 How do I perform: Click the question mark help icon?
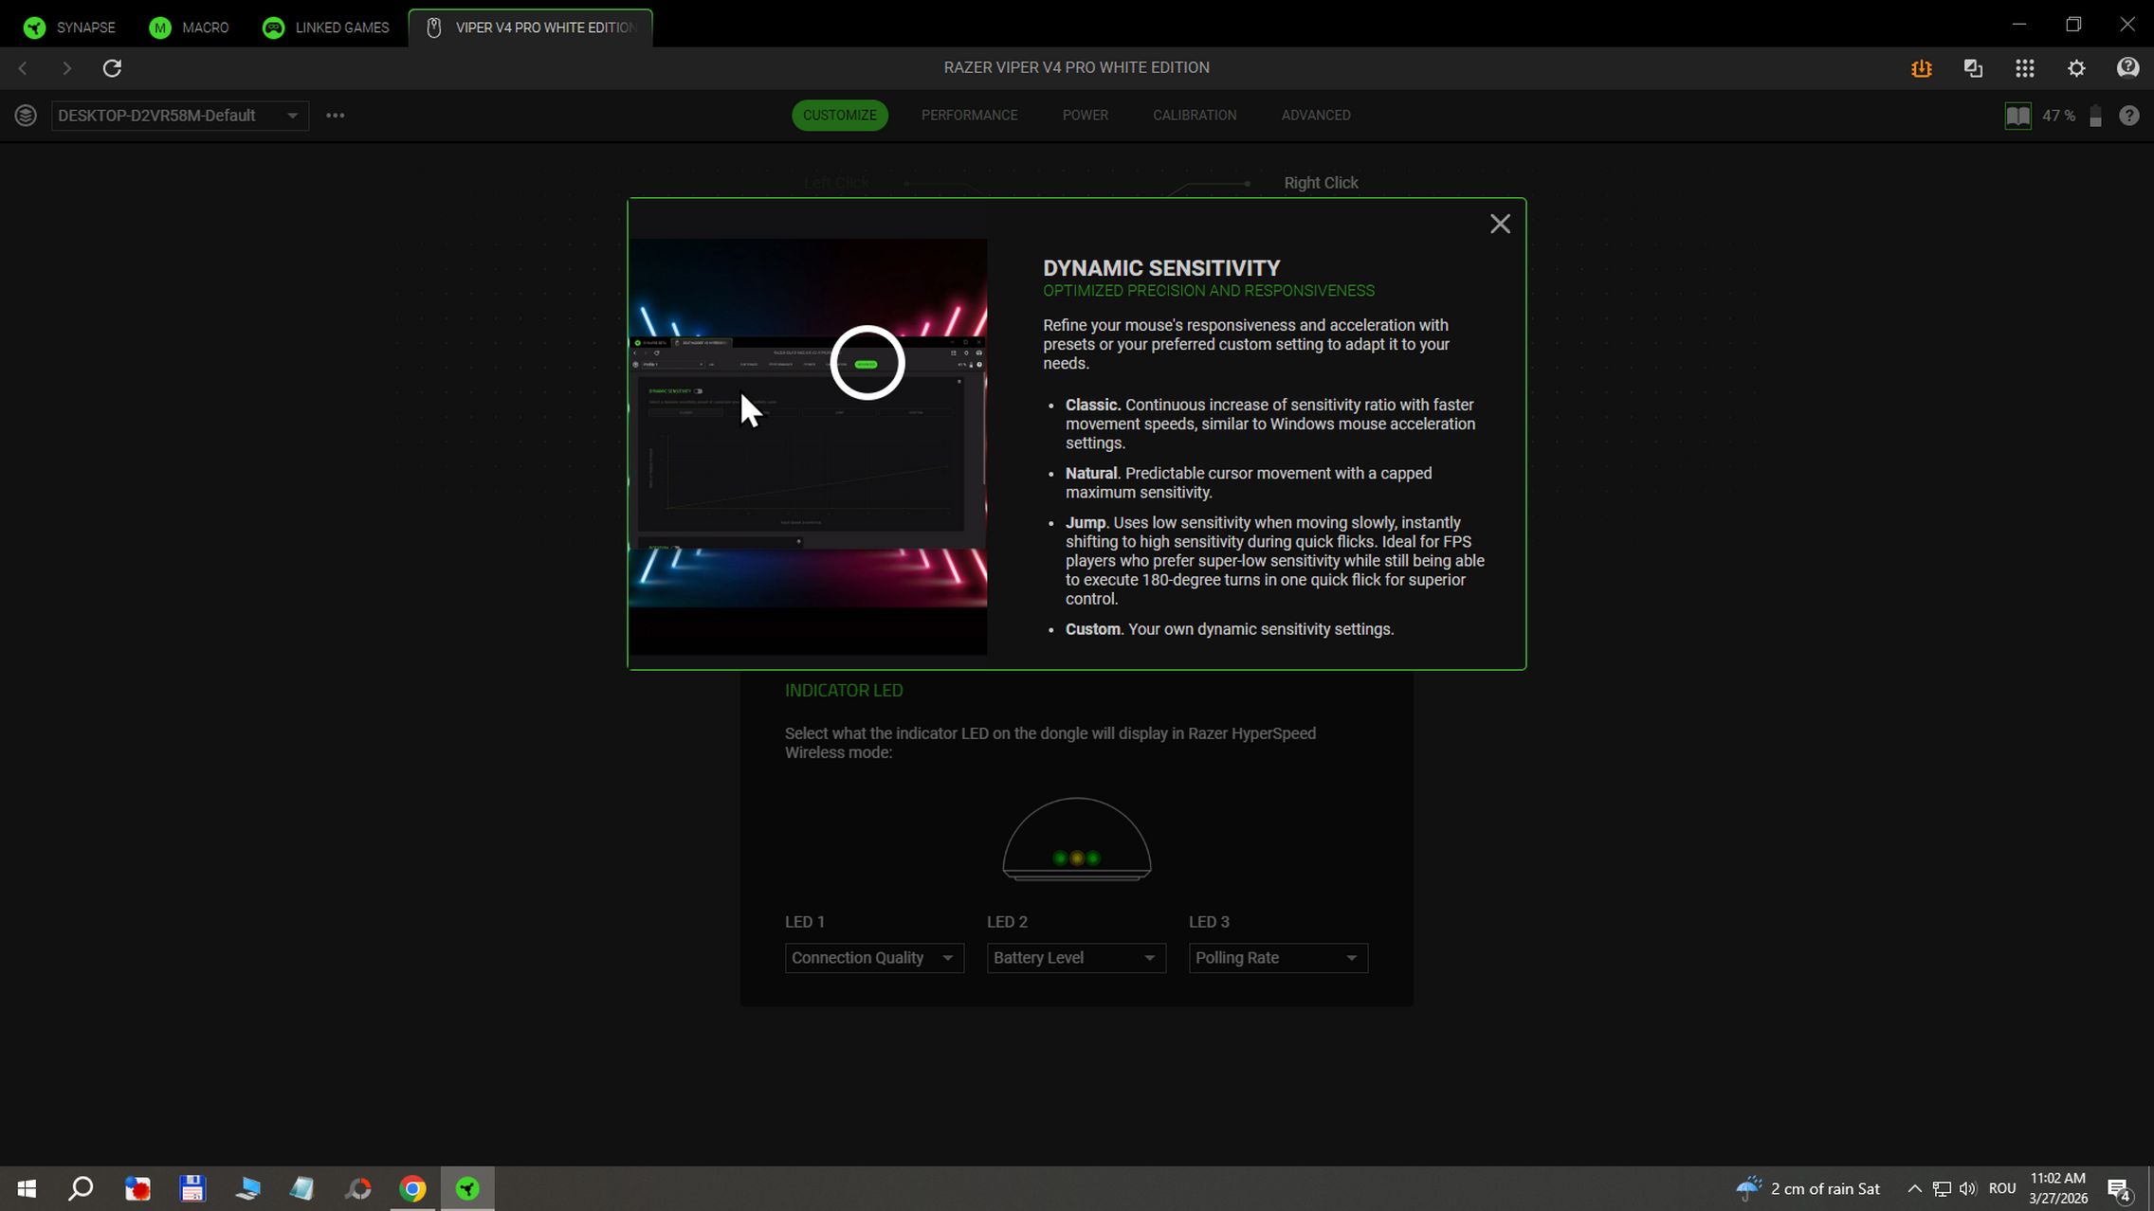click(2129, 116)
